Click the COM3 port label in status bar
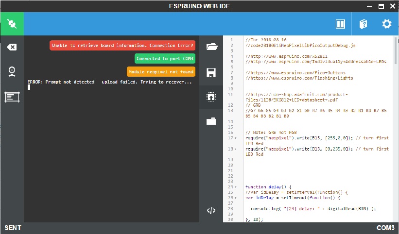Screen dimensions: 399x234 coord(385,228)
